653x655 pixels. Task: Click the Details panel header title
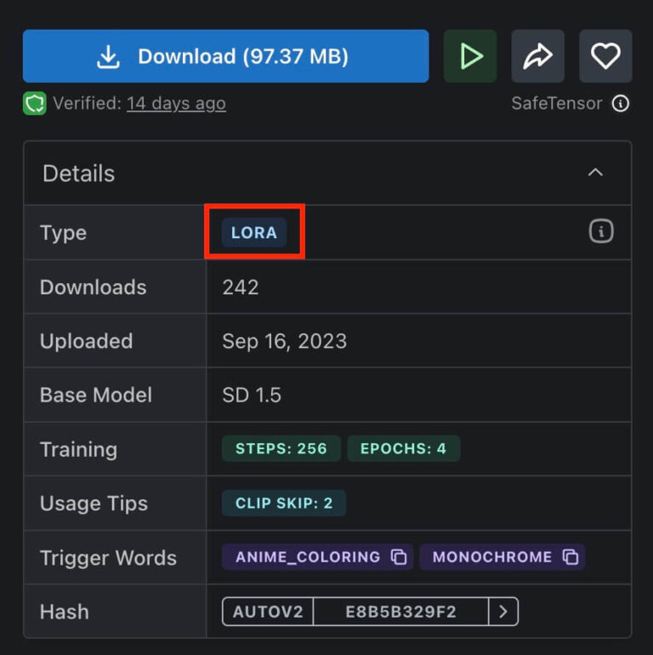(x=78, y=174)
